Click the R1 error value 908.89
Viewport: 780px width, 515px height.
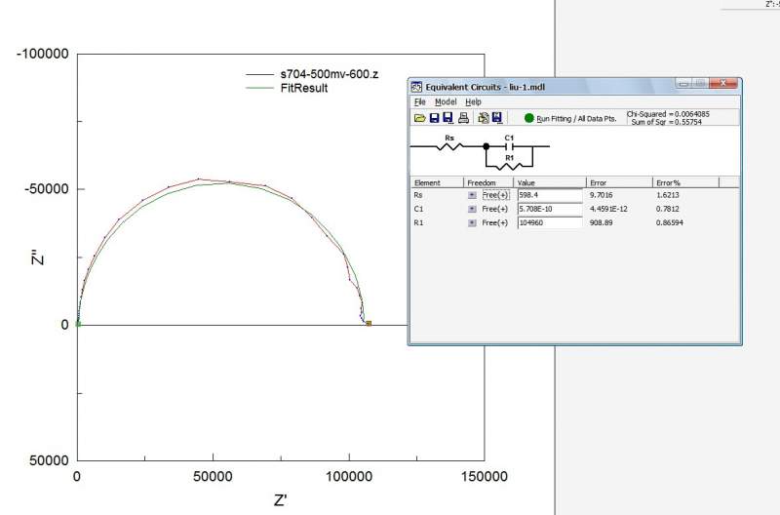point(601,223)
